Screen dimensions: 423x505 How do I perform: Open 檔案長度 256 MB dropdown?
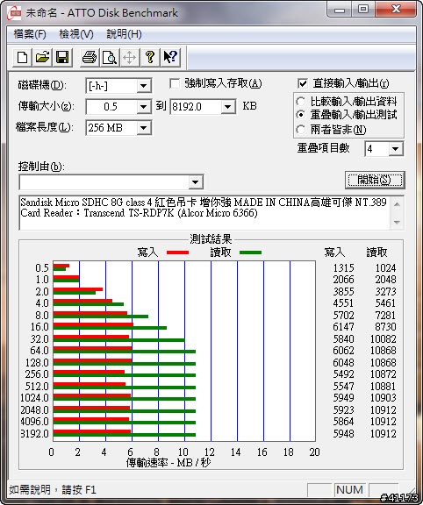pos(143,128)
